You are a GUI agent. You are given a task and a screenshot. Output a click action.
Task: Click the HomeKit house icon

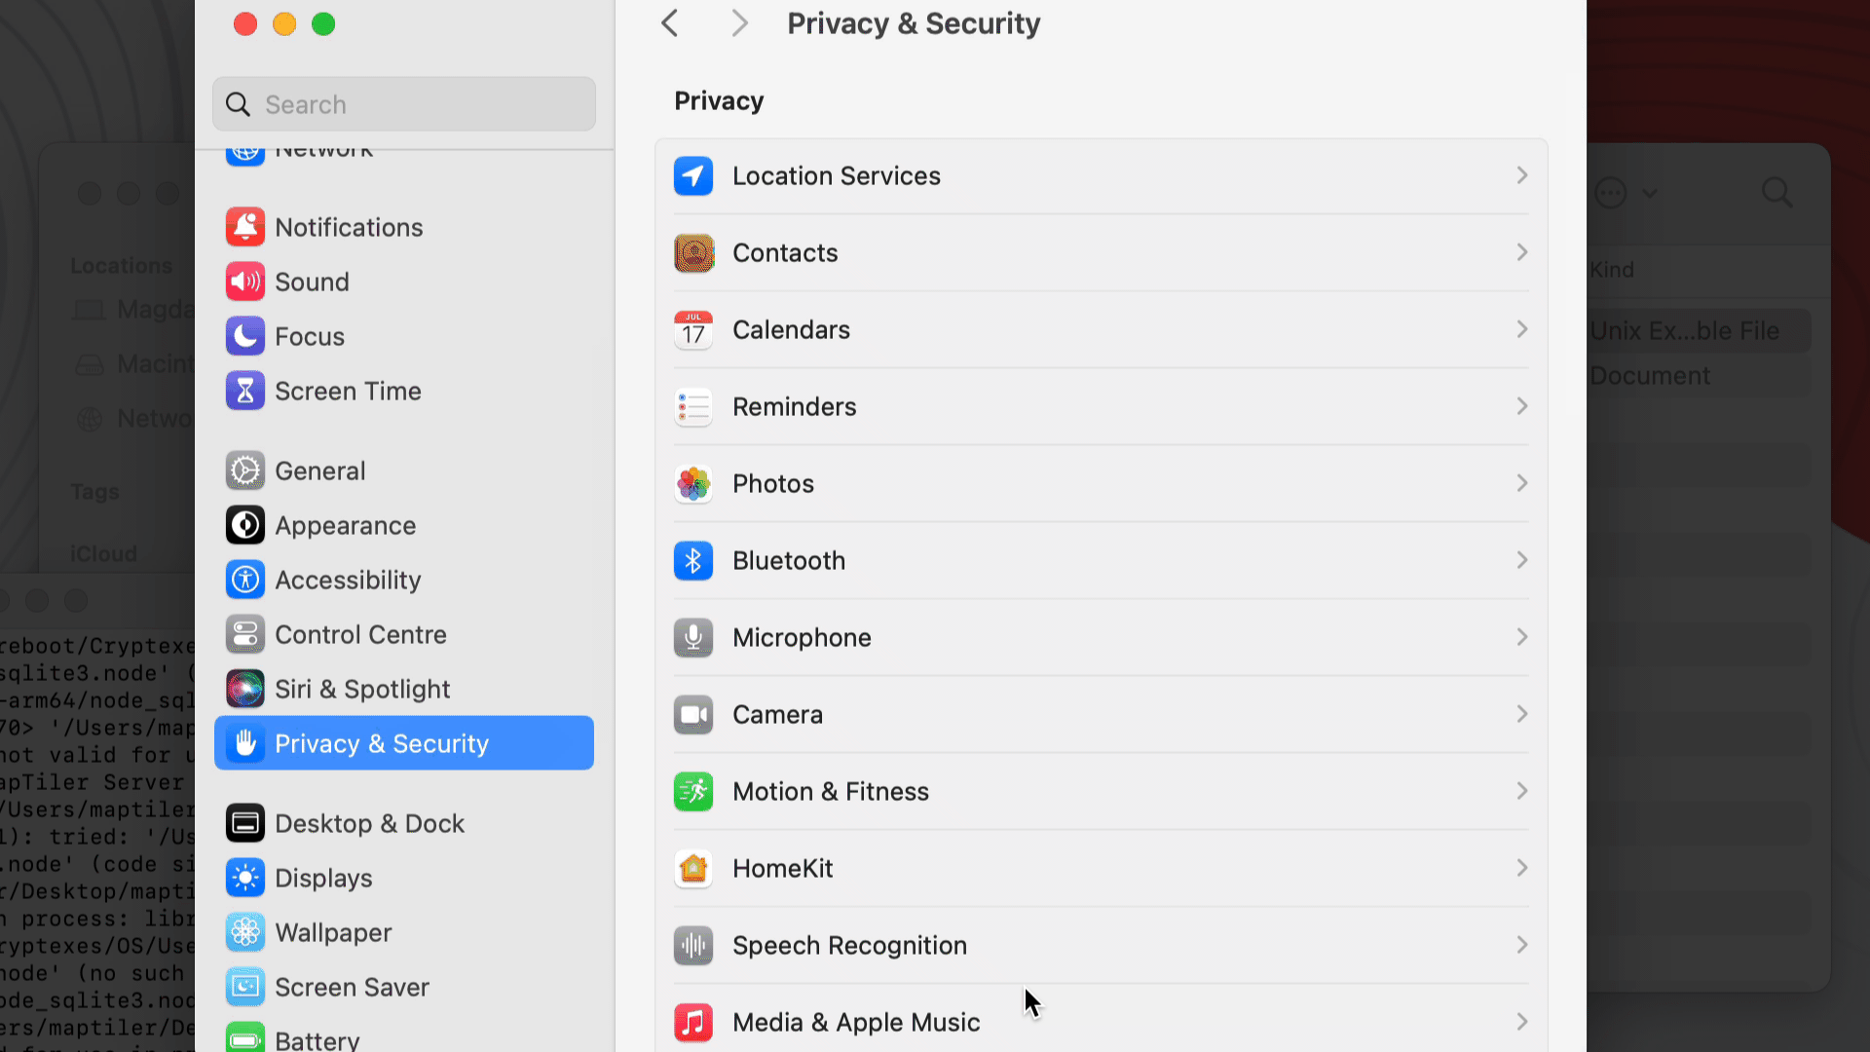pos(693,869)
